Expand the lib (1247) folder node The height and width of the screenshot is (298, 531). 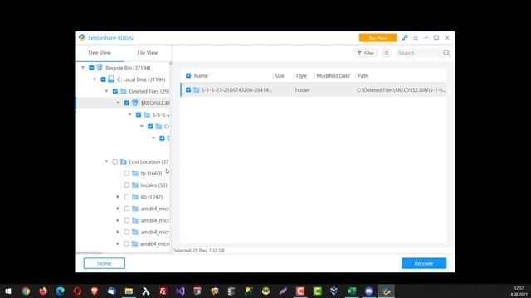tap(118, 197)
